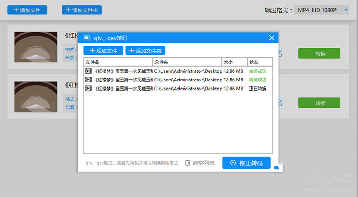Click the output format dropdown arrow

coord(346,10)
